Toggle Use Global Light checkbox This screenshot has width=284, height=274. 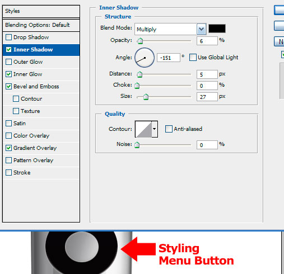(x=193, y=58)
